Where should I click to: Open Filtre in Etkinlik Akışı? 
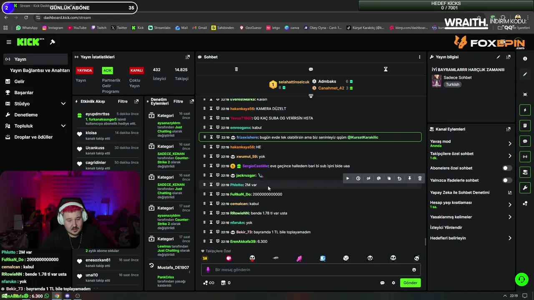pyautogui.click(x=123, y=101)
